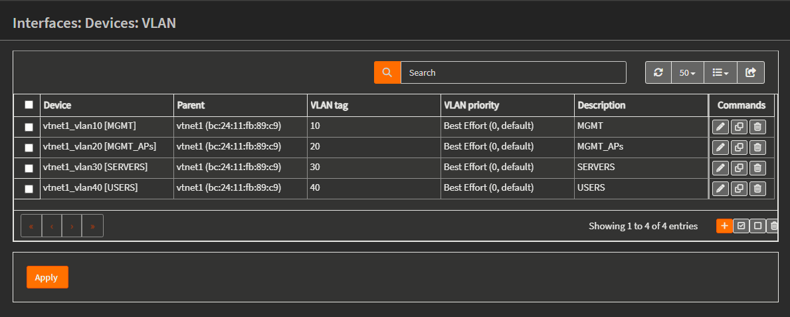Click the enable-selected checkmark icon in footer
This screenshot has width=790, height=317.
[x=741, y=226]
